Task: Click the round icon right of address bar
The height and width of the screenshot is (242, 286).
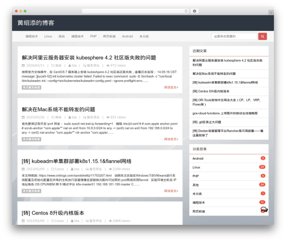Action: tap(194, 11)
